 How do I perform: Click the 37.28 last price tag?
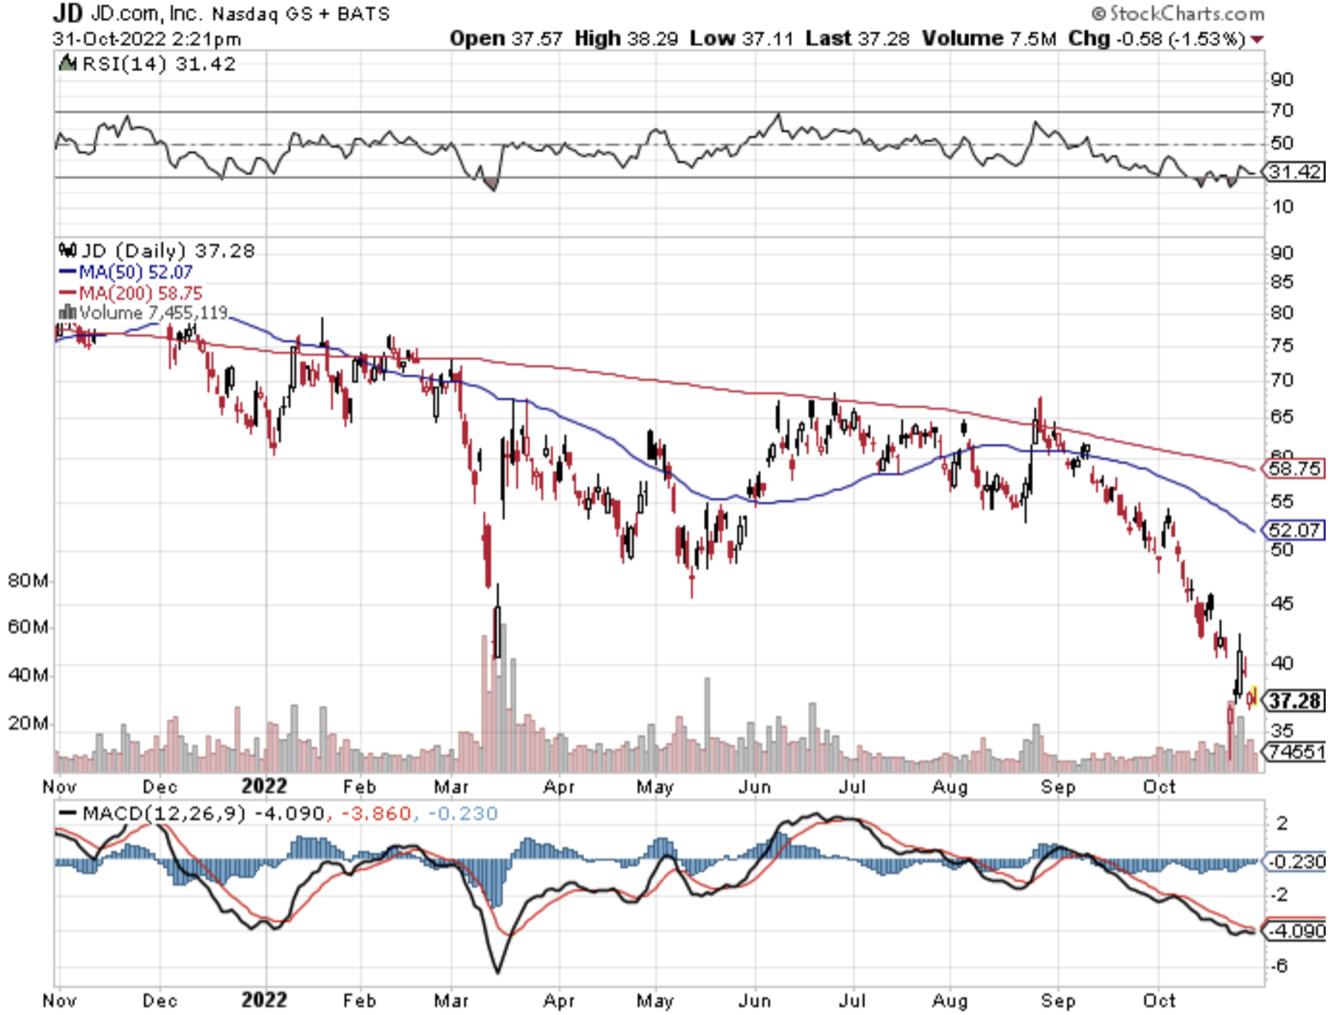pos(1293,701)
